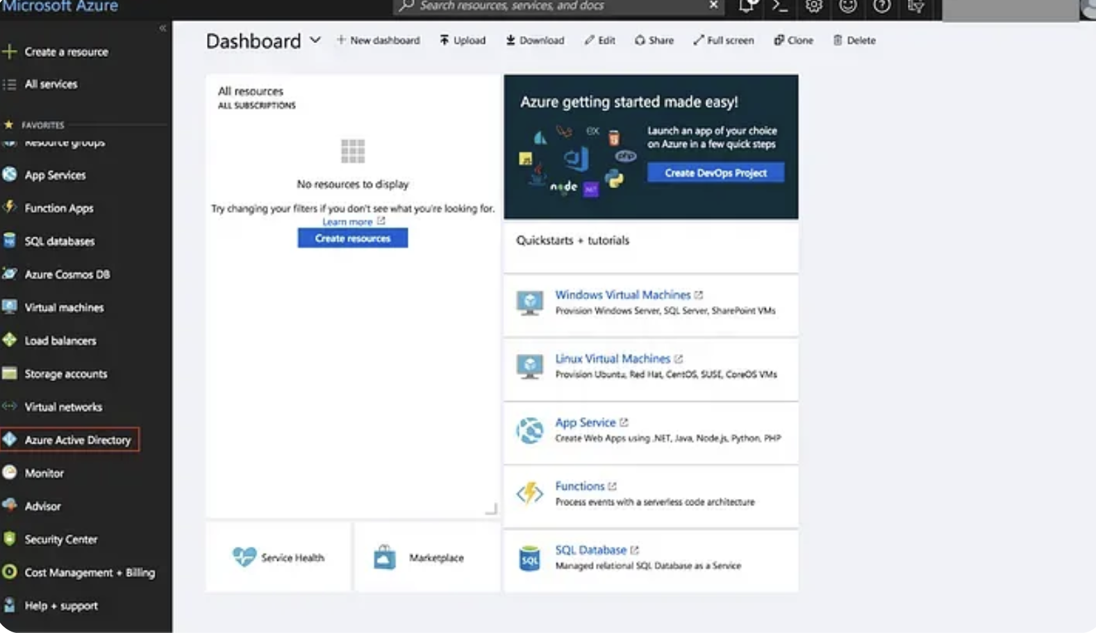
Task: Share the dashboard via Share button
Action: [x=654, y=40]
